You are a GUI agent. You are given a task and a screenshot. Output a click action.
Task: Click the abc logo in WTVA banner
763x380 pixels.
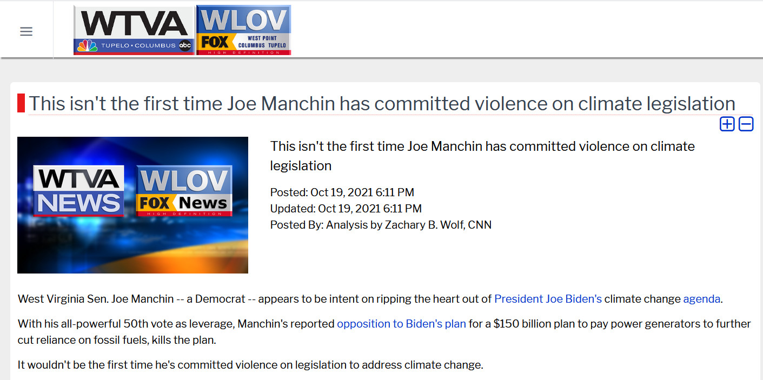(x=185, y=46)
